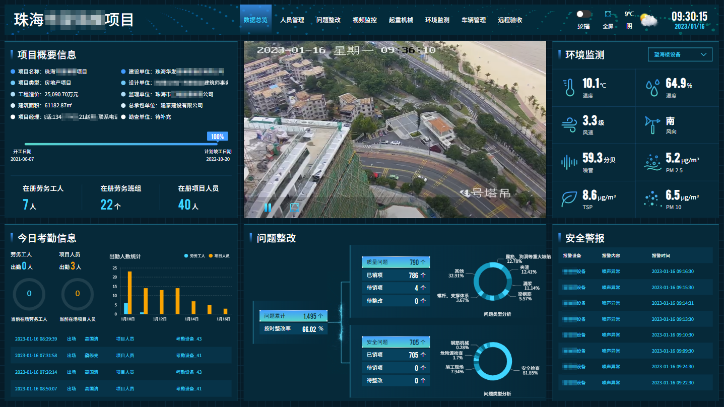Click the PM 10 dots icon
Image resolution: width=724 pixels, height=407 pixels.
pyautogui.click(x=652, y=199)
